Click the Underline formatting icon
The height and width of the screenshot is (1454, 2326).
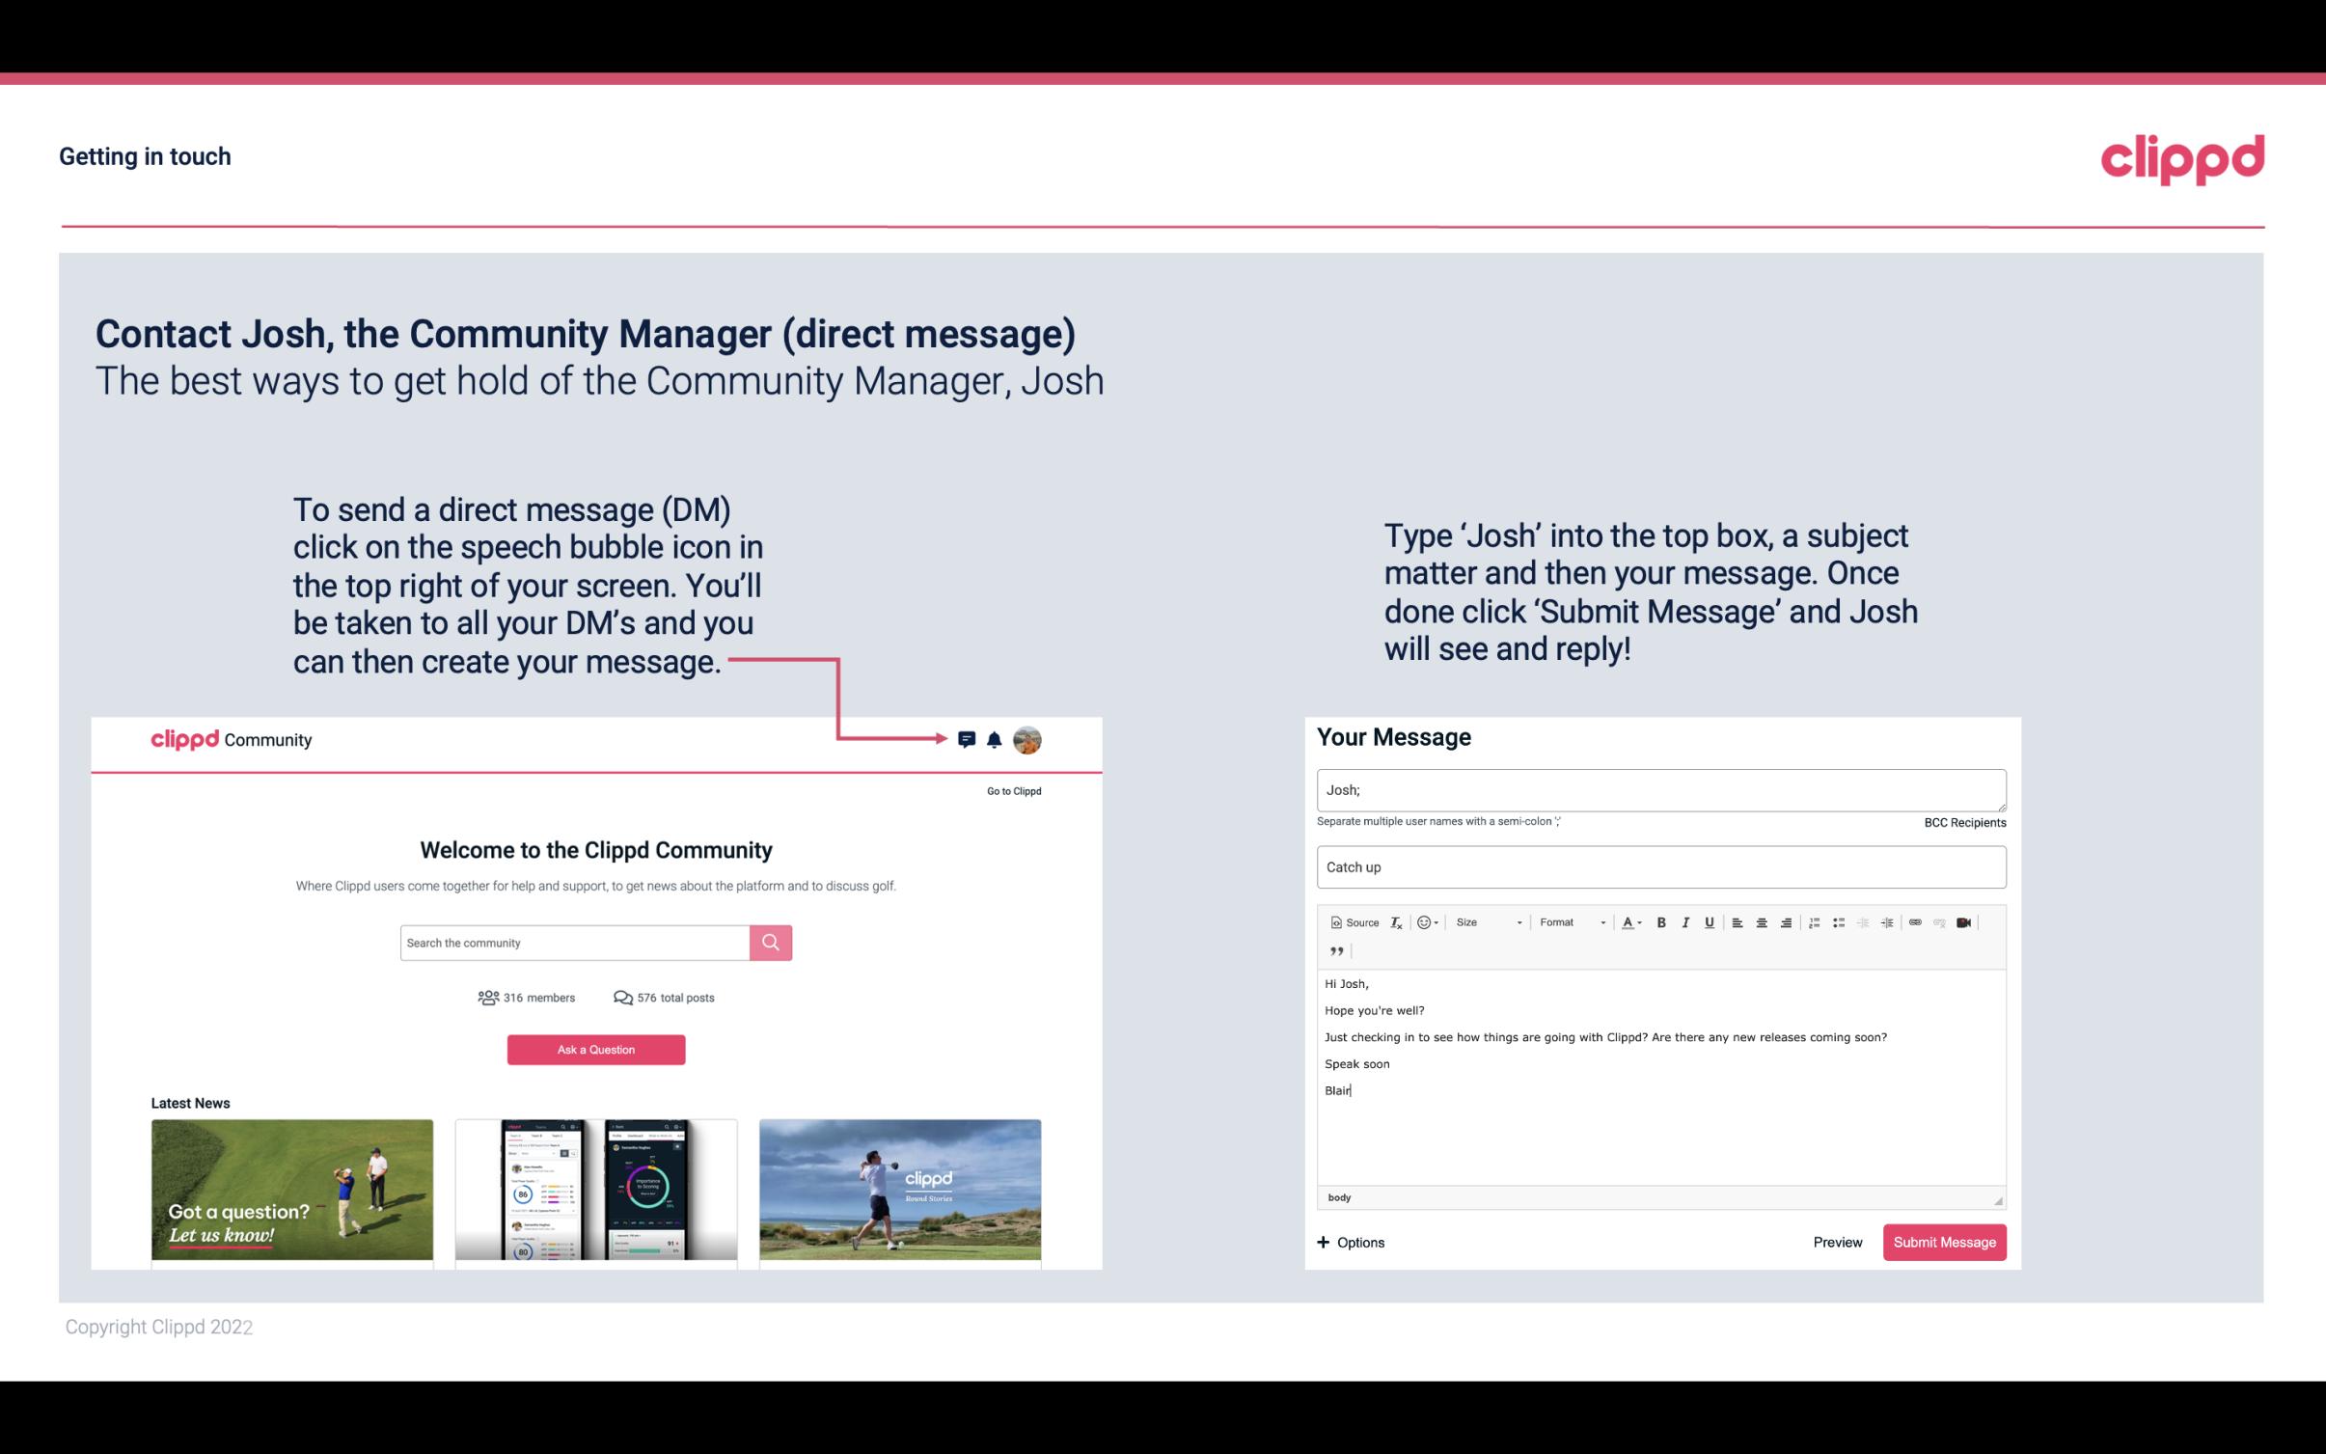point(1710,921)
